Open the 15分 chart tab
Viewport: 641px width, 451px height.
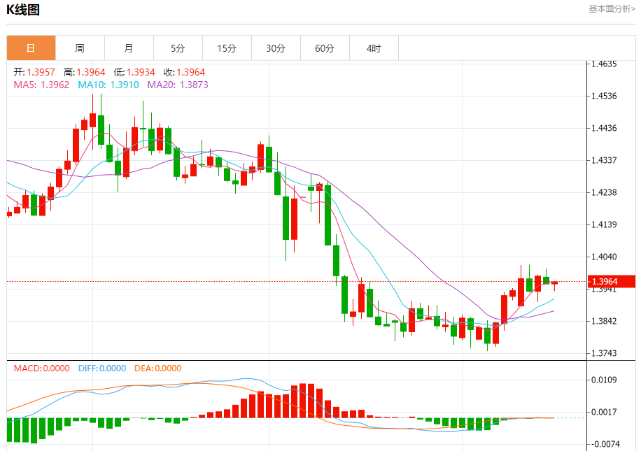point(227,48)
